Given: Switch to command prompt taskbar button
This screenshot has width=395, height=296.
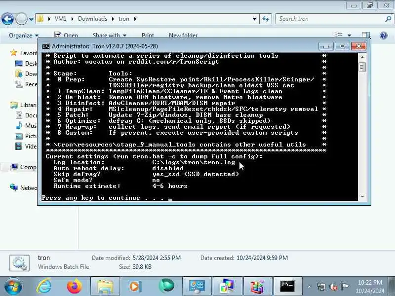Looking at the screenshot, I should (288, 287).
